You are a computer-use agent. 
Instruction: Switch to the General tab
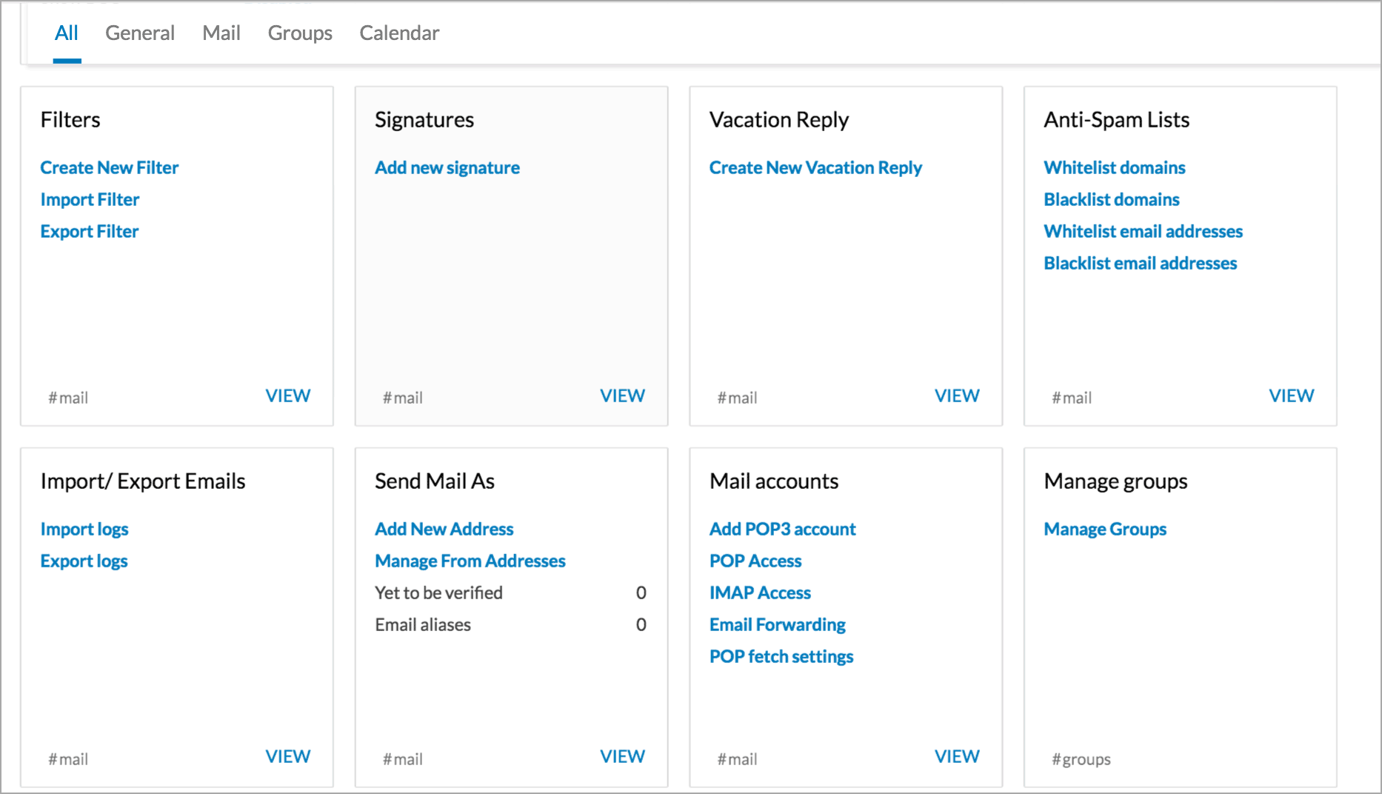[x=139, y=33]
